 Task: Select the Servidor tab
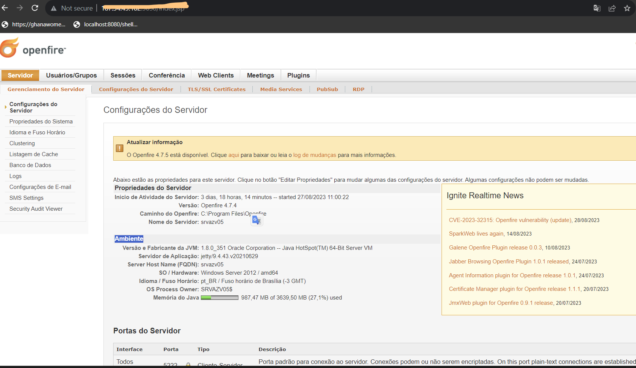click(20, 75)
